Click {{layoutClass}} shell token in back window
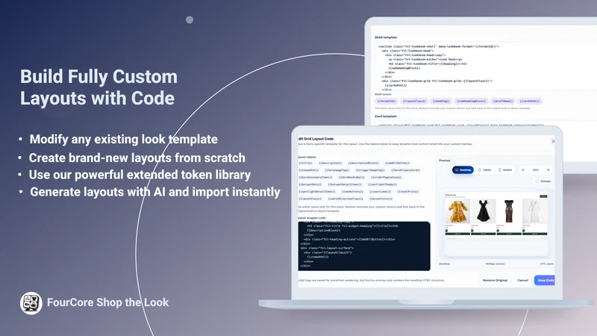The height and width of the screenshot is (336, 597). [414, 102]
